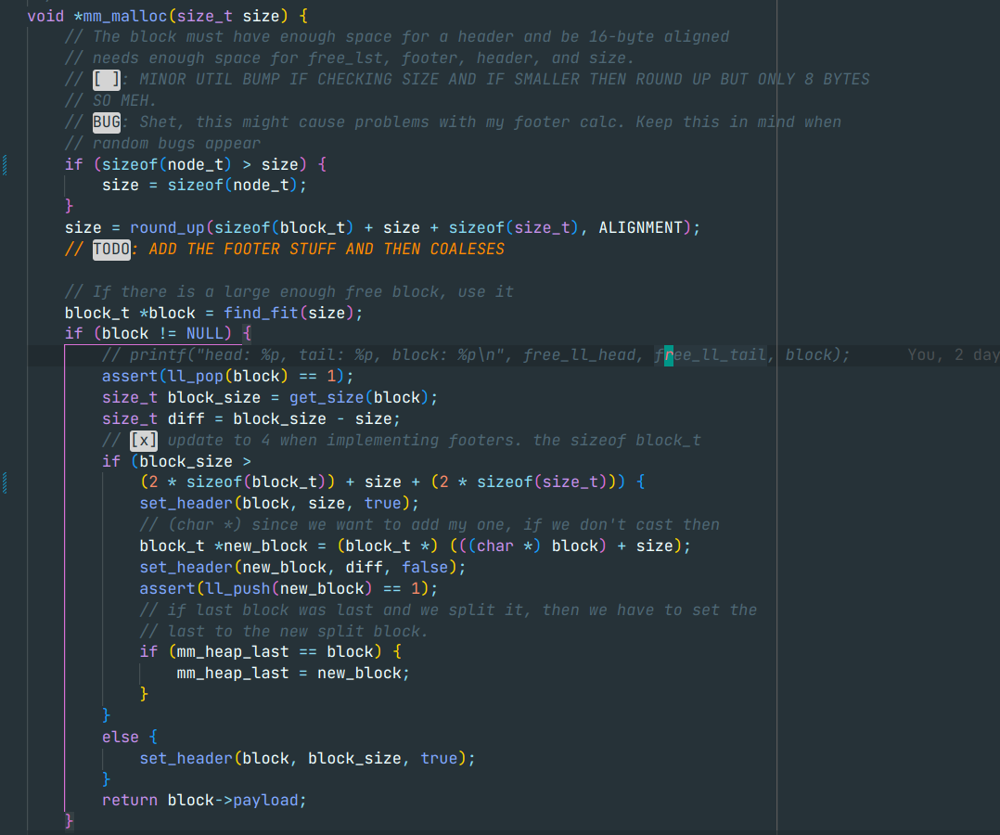Viewport: 1000px width, 835px height.
Task: Click the 'false' literal in set_header call
Action: (x=424, y=567)
